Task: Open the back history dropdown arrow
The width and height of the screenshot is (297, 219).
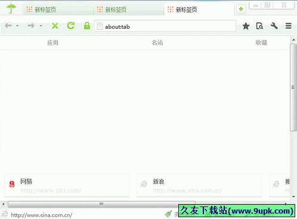Action: pos(17,26)
